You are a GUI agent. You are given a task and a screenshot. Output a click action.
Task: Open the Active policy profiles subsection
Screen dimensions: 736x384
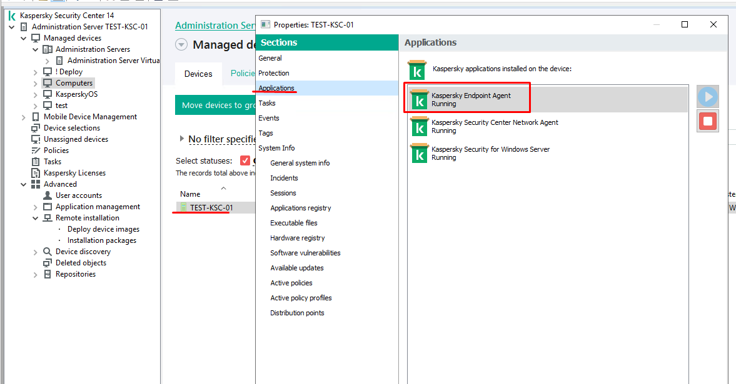301,298
